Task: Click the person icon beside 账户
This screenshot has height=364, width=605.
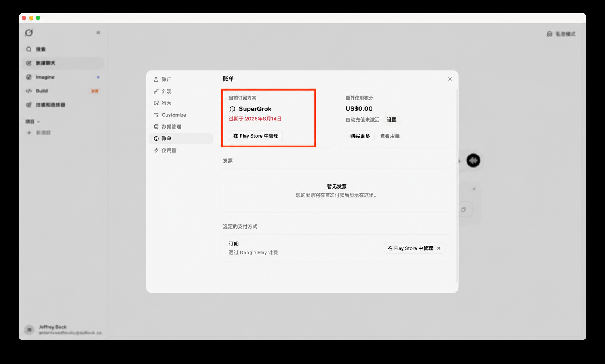Action: point(156,79)
